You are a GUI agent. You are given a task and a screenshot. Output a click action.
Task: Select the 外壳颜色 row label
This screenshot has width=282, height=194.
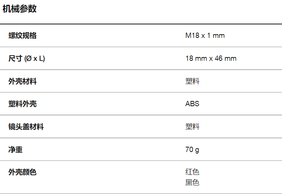pyautogui.click(x=23, y=172)
